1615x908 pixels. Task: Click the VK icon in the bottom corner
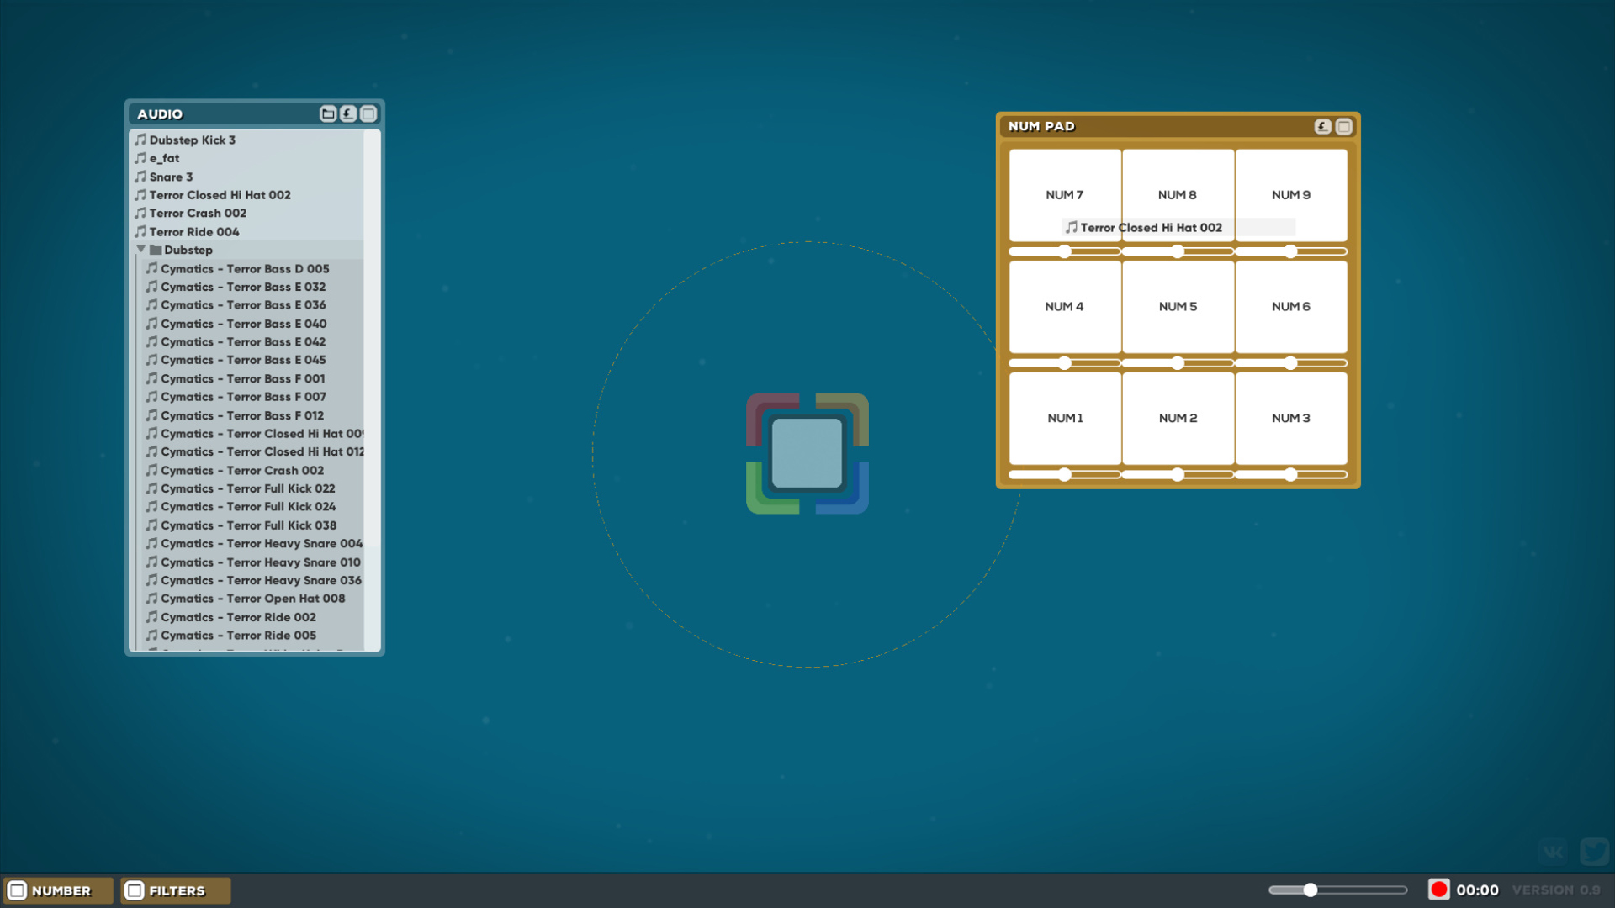tap(1553, 851)
